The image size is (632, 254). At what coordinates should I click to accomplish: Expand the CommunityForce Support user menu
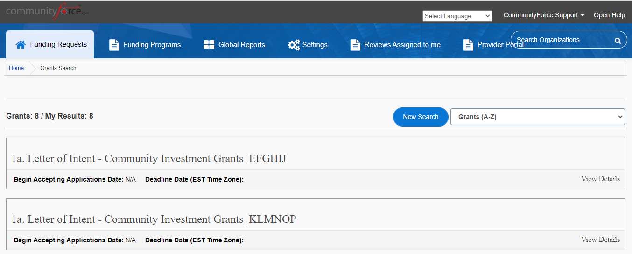pyautogui.click(x=544, y=15)
